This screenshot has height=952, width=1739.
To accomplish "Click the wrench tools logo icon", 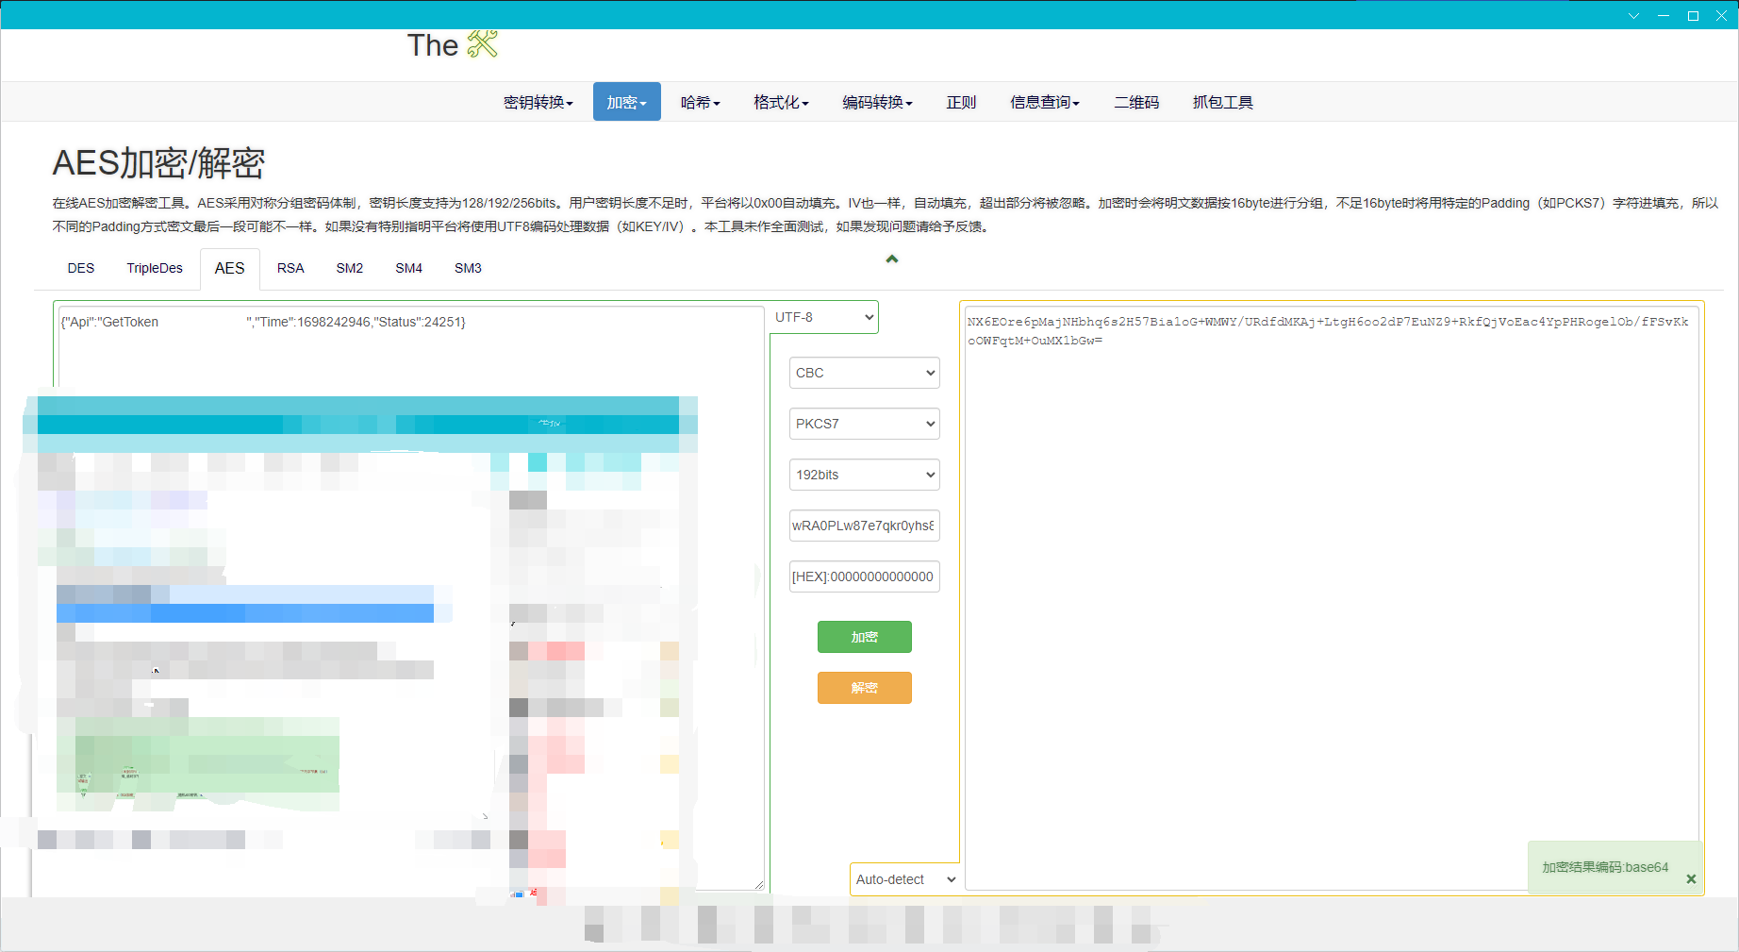I will [482, 43].
